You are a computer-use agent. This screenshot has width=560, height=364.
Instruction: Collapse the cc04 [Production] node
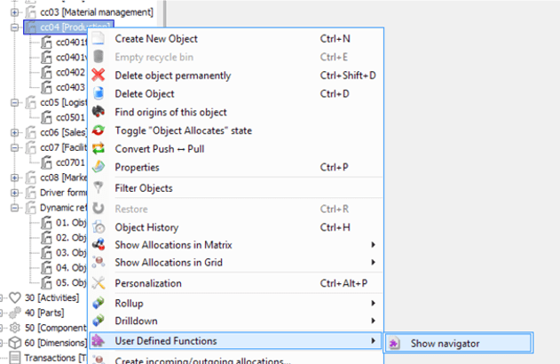pyautogui.click(x=14, y=28)
